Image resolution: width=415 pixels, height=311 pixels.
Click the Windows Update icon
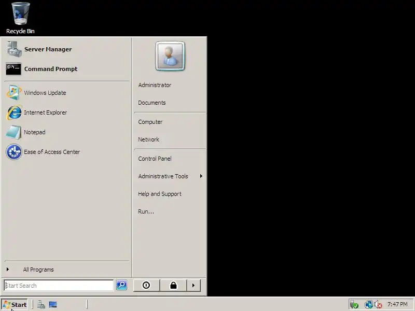tap(13, 93)
